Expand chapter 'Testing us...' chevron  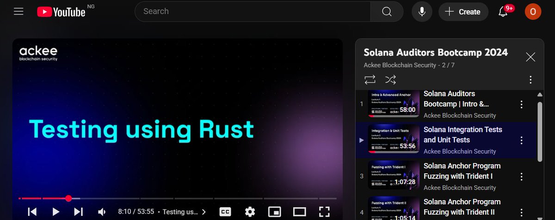[204, 212]
